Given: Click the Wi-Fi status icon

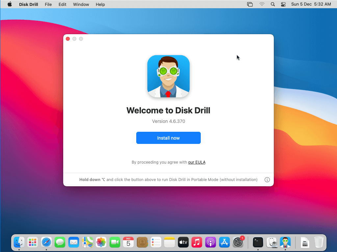Looking at the screenshot, I should pyautogui.click(x=262, y=4).
